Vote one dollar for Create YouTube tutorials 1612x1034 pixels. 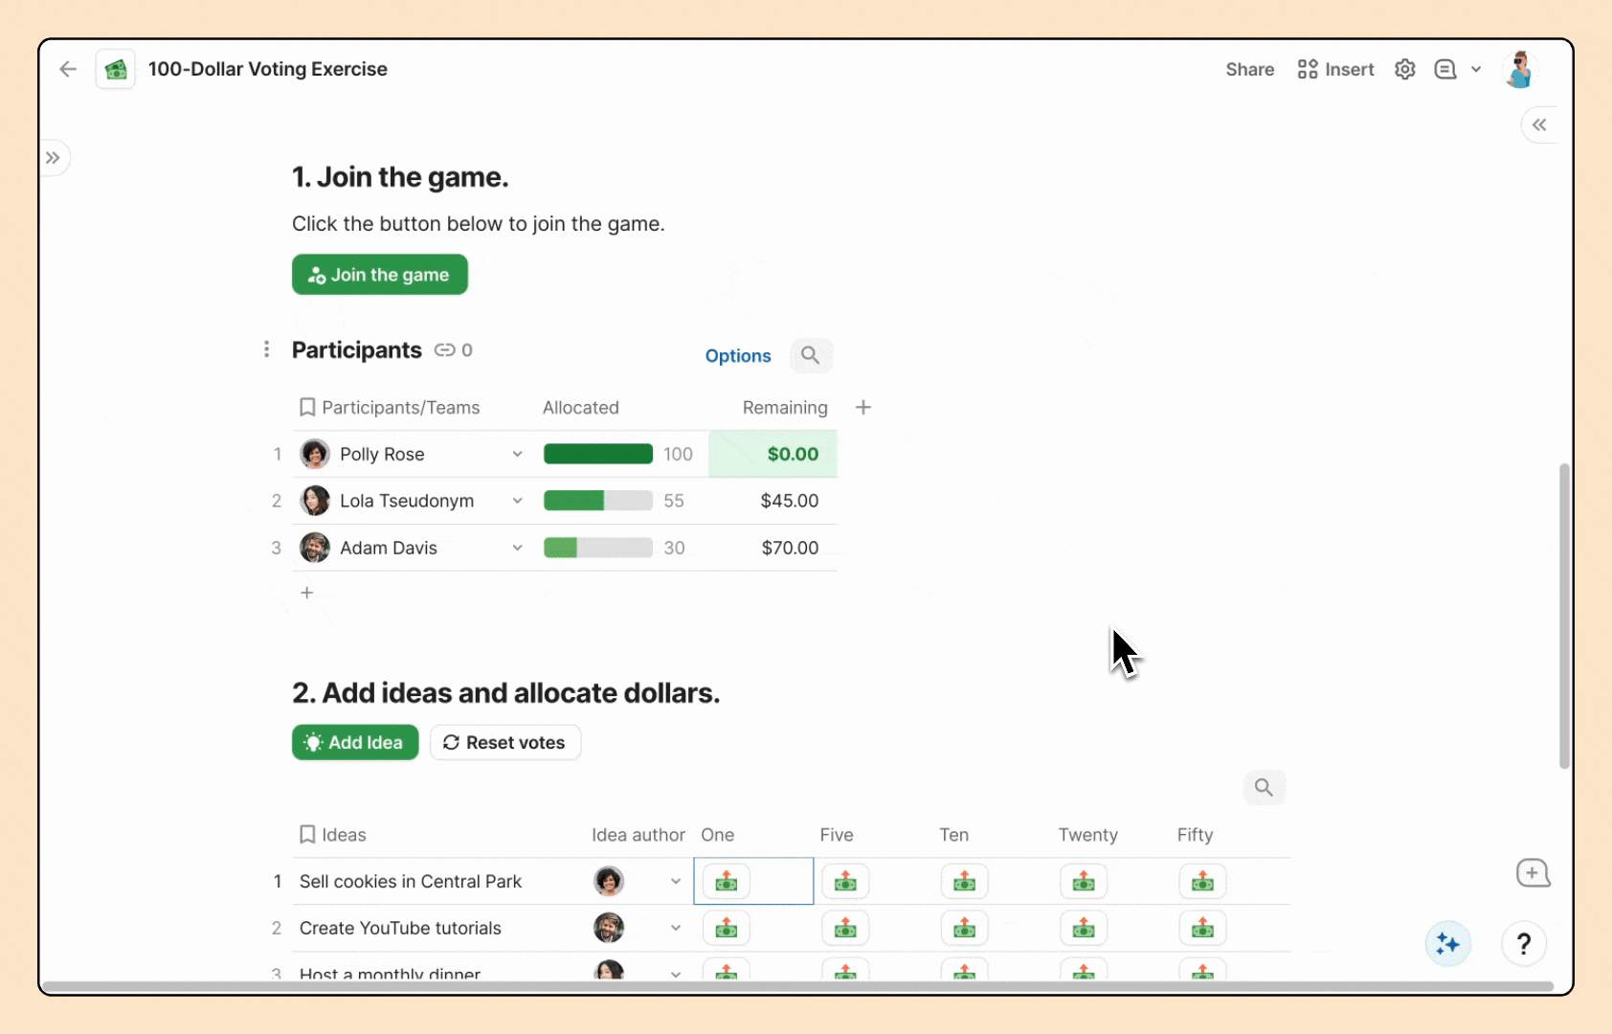pyautogui.click(x=727, y=929)
